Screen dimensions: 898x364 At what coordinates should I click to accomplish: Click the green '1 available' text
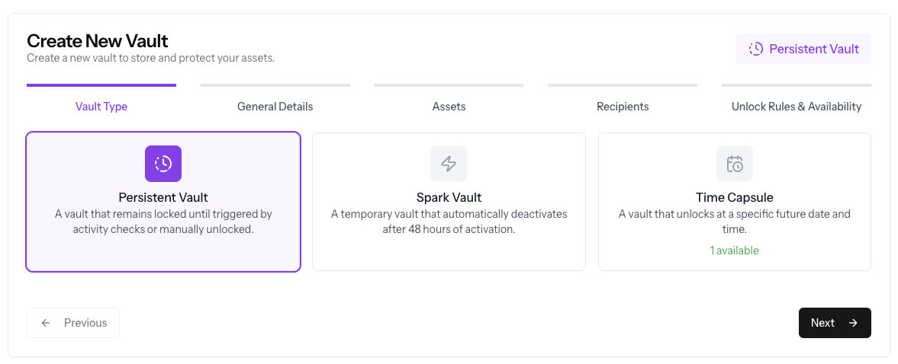(735, 251)
